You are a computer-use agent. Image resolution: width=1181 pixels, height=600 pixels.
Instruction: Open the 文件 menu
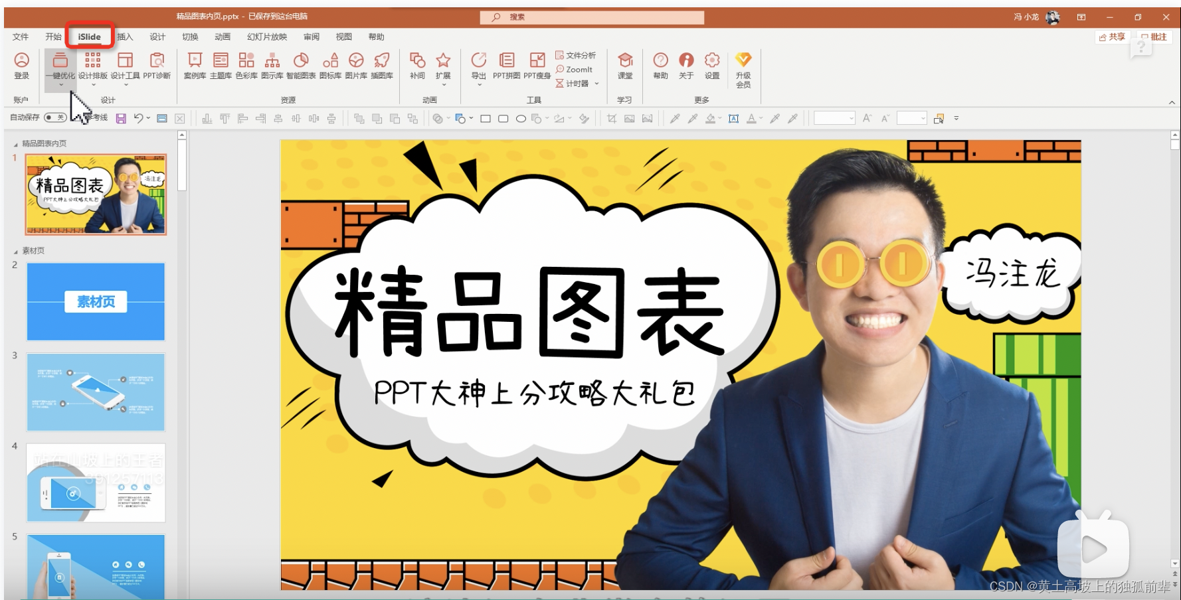21,37
